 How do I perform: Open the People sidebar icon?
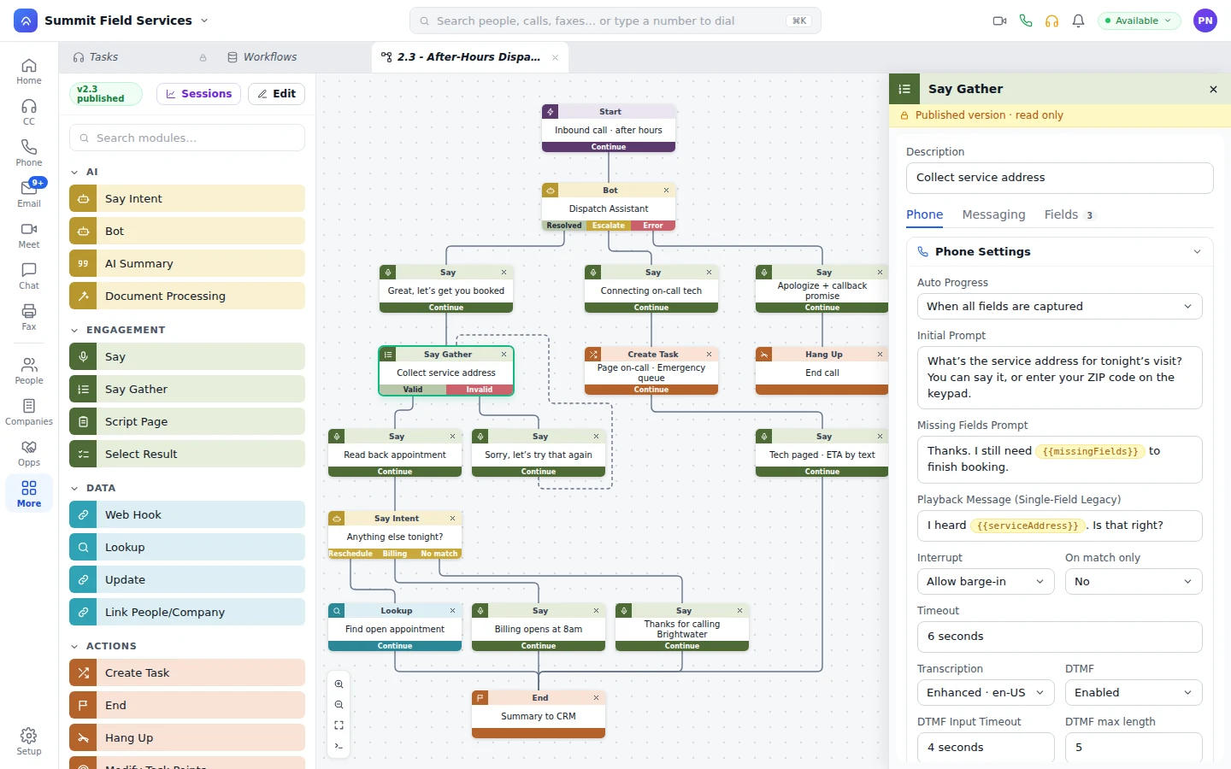pos(29,371)
